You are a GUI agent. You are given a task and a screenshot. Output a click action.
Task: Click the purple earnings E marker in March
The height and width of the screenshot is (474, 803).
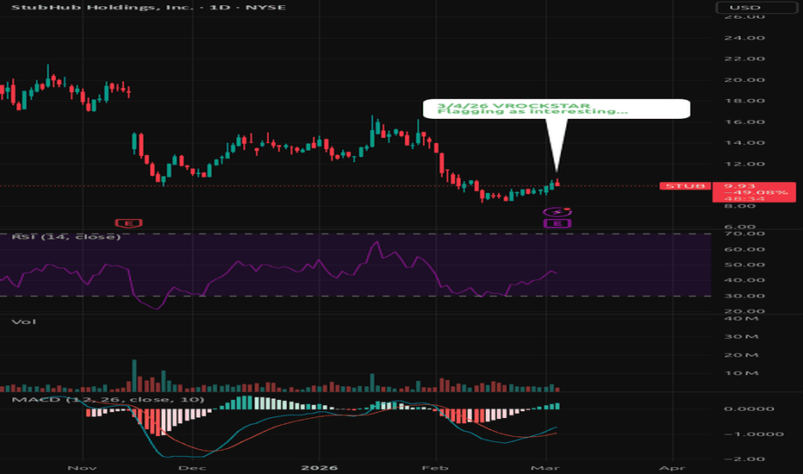557,223
